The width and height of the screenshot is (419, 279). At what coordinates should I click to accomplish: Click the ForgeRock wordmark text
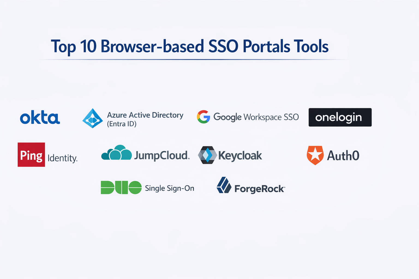coord(259,189)
